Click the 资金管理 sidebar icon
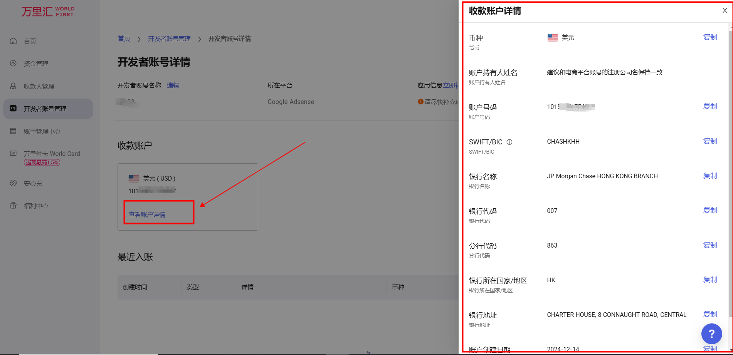The width and height of the screenshot is (733, 355). coord(13,64)
